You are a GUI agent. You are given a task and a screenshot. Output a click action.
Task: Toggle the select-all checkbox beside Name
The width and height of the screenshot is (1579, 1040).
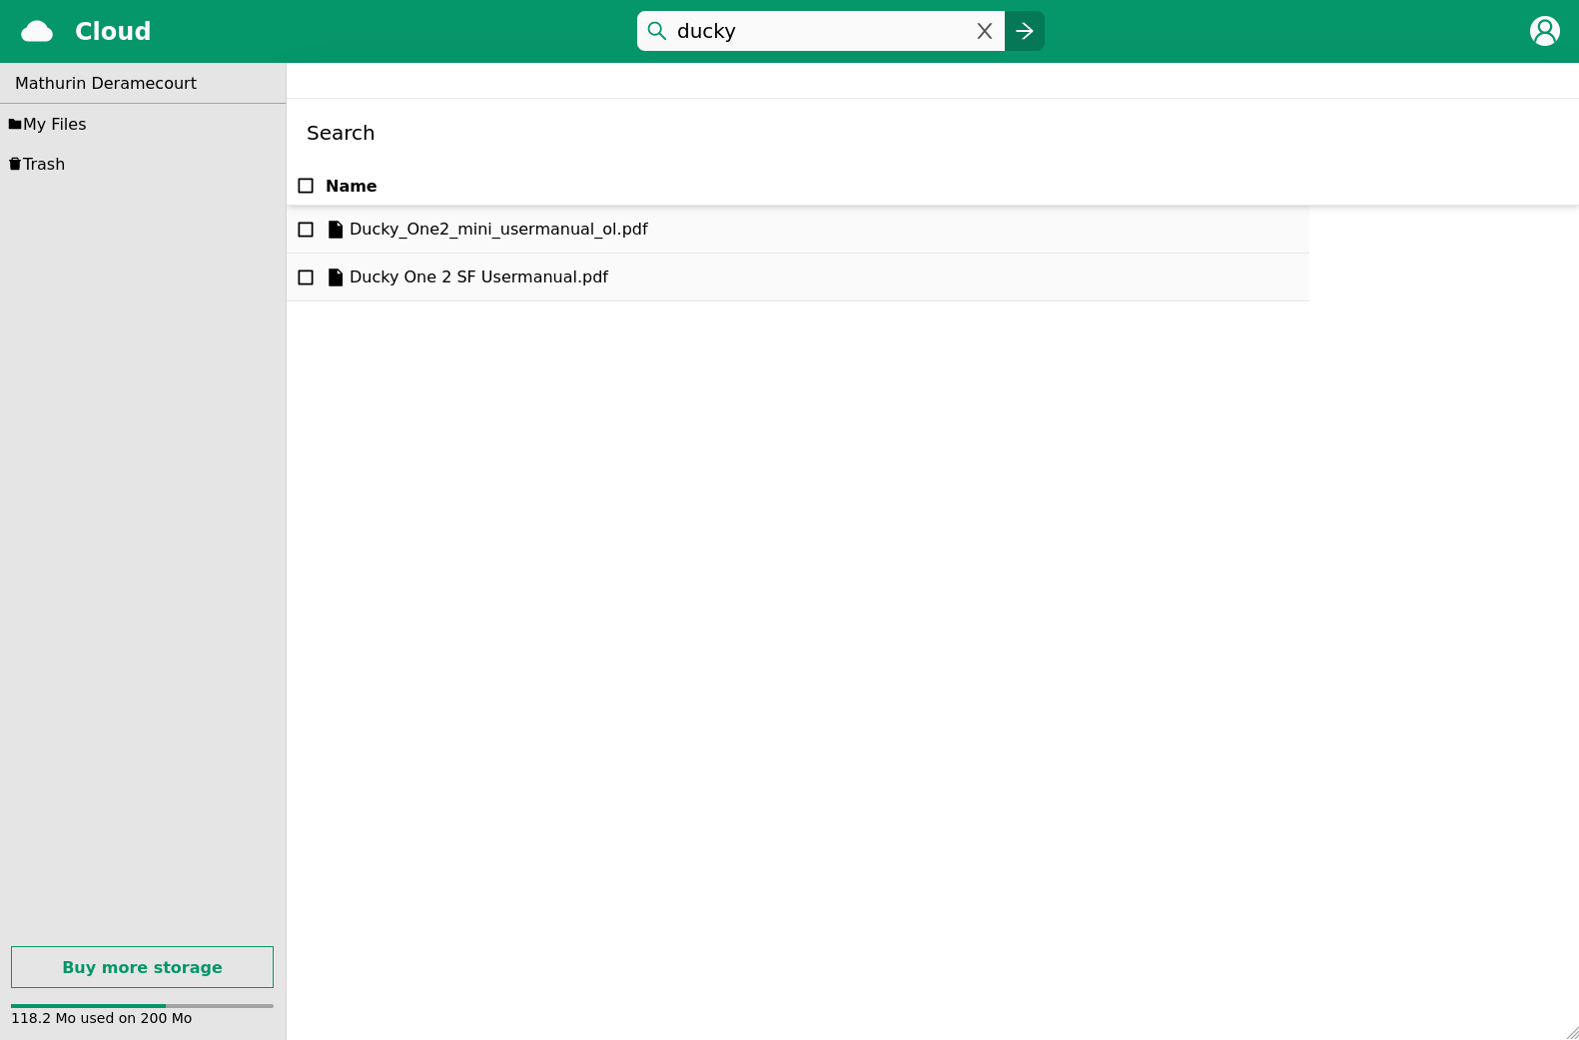[x=306, y=186]
